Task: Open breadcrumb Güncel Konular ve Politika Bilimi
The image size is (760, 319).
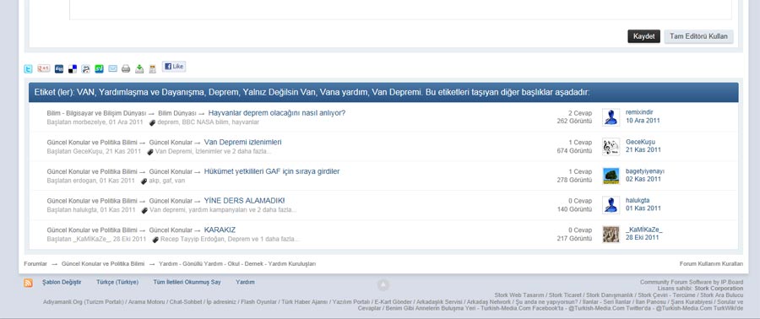Action: (103, 264)
